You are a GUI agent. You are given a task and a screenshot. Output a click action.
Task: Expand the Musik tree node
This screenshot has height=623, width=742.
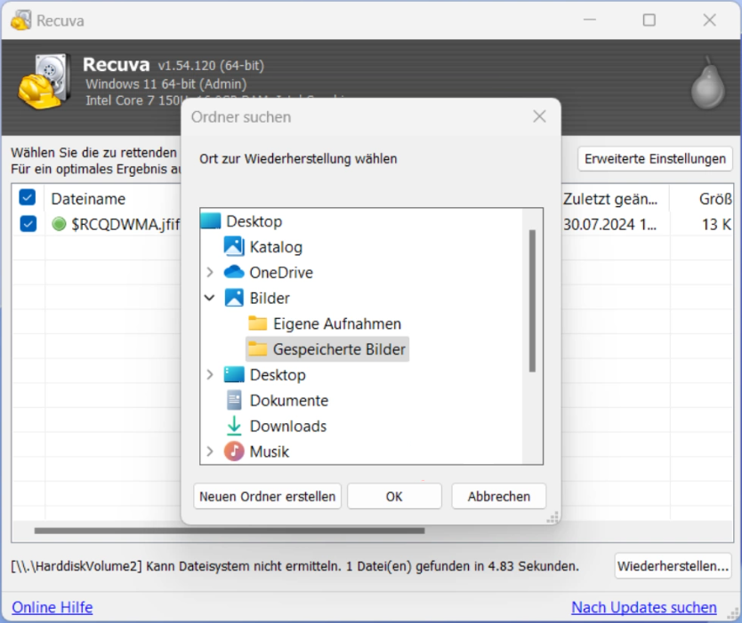[210, 451]
